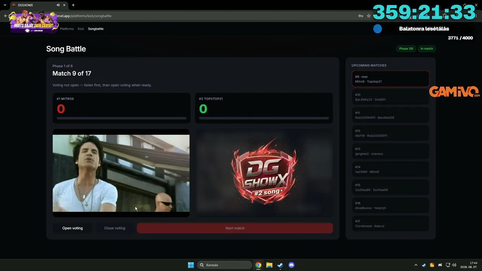Select match #9 Mitro8 · Topstop21
The width and height of the screenshot is (482, 271).
tap(390, 79)
